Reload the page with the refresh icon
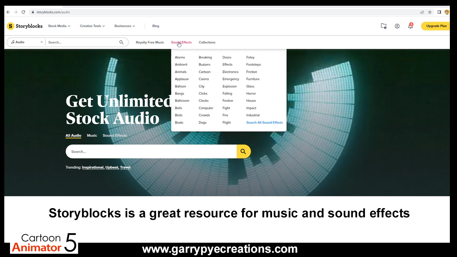Image resolution: width=457 pixels, height=257 pixels. point(24,12)
